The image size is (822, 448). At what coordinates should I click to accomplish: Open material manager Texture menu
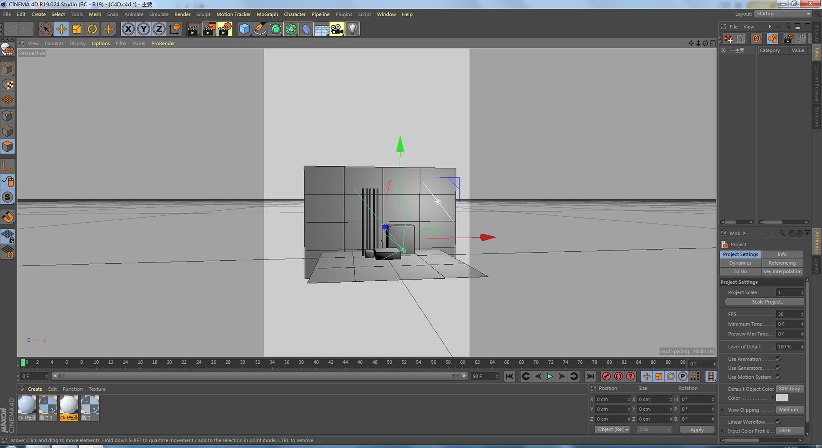[97, 389]
